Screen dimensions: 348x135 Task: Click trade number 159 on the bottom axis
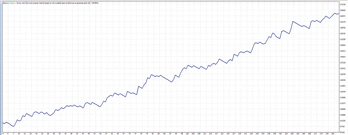coord(292,134)
